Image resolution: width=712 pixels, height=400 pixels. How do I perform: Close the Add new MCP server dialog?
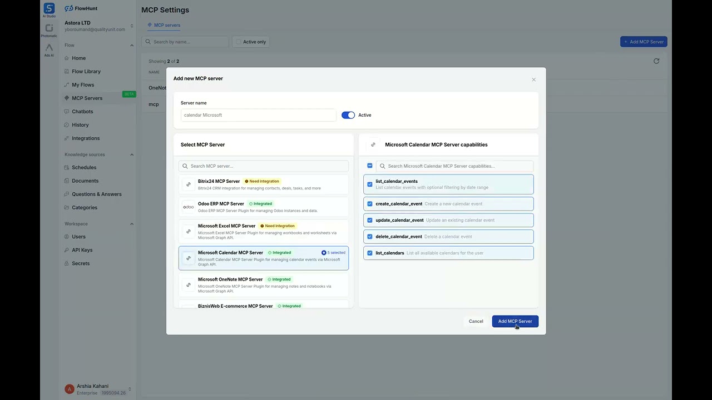pyautogui.click(x=533, y=79)
